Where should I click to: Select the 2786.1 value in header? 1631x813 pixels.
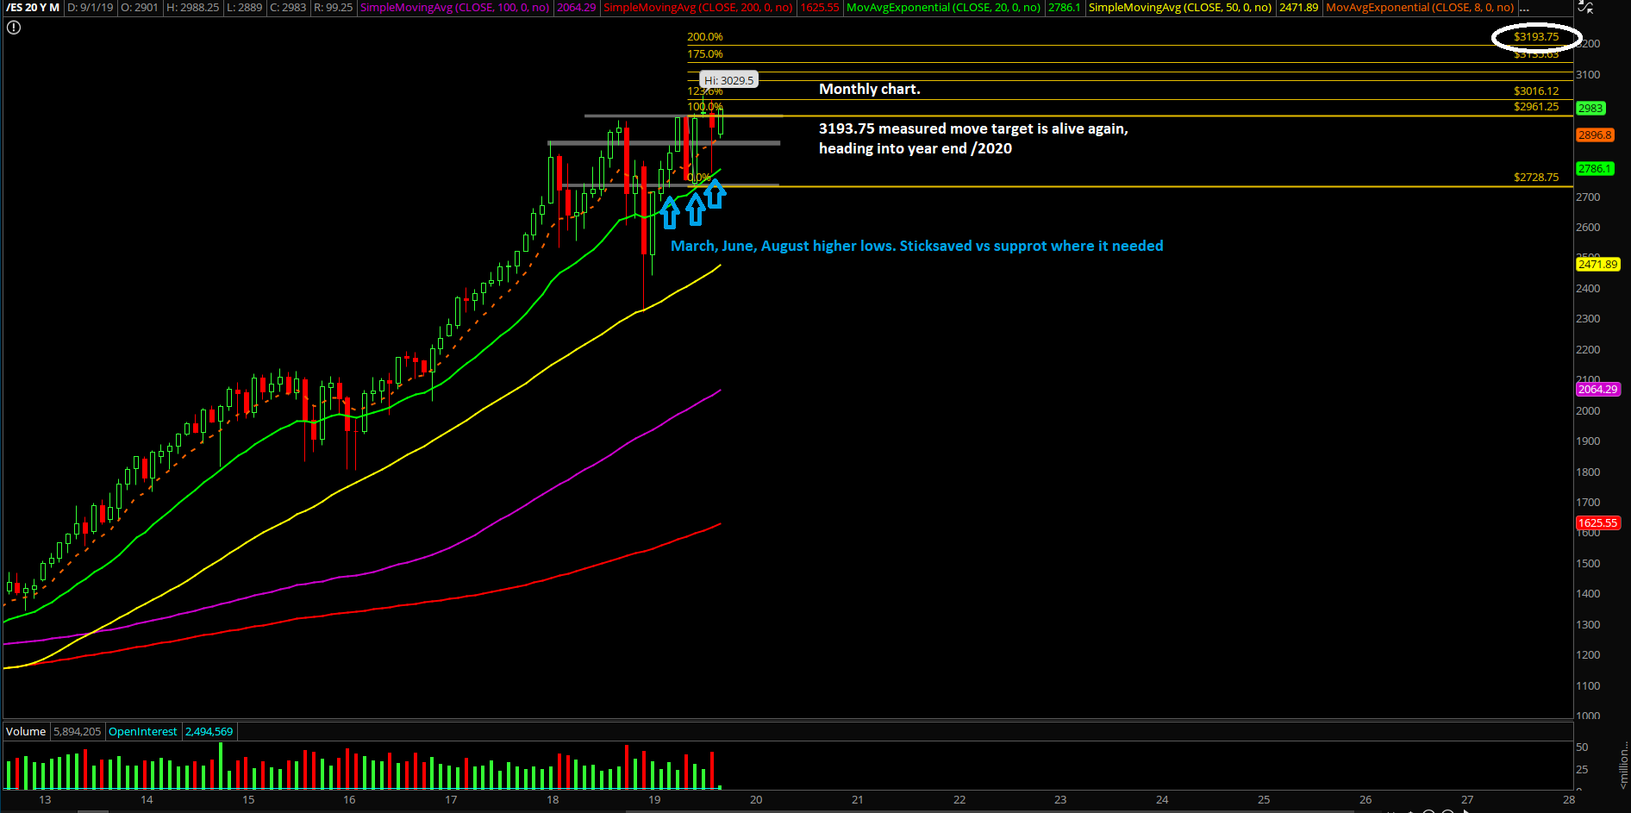pyautogui.click(x=1064, y=8)
